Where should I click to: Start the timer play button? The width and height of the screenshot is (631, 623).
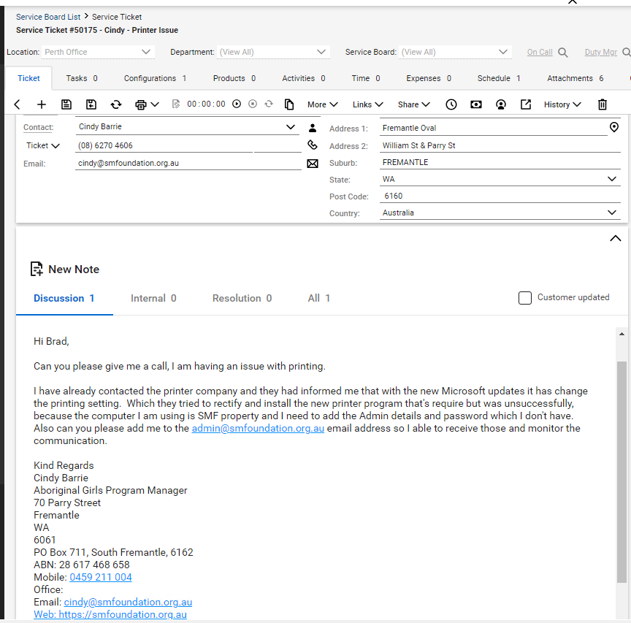pyautogui.click(x=237, y=104)
